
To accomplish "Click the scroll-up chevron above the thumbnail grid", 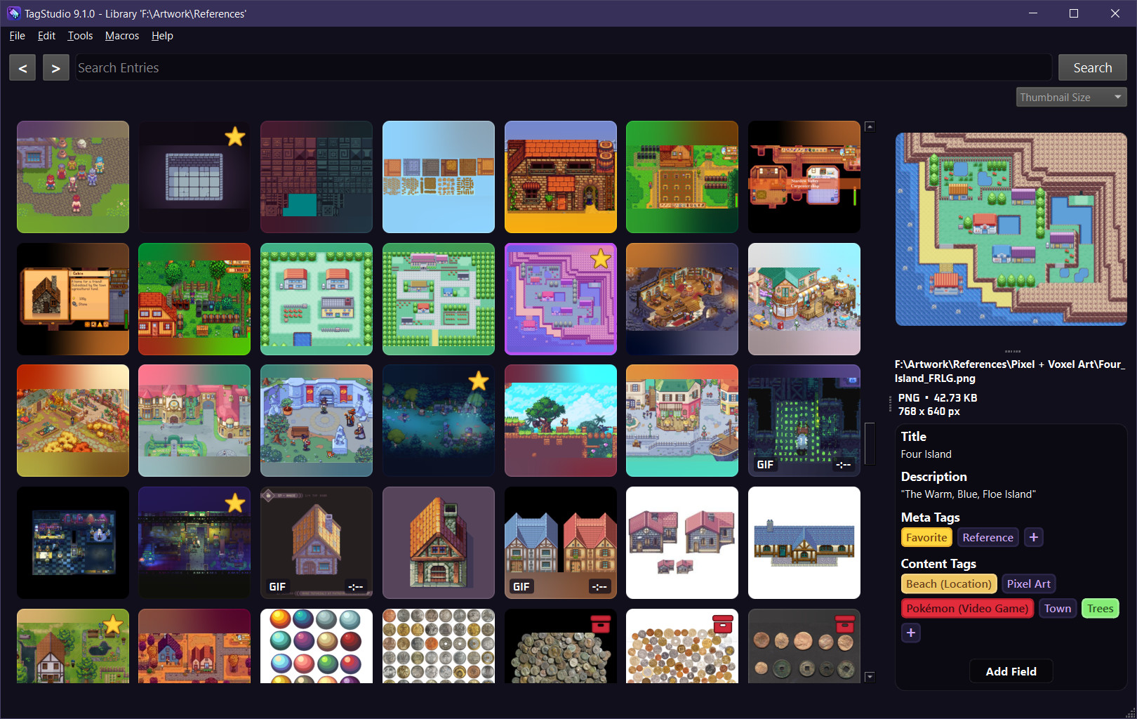I will (870, 126).
